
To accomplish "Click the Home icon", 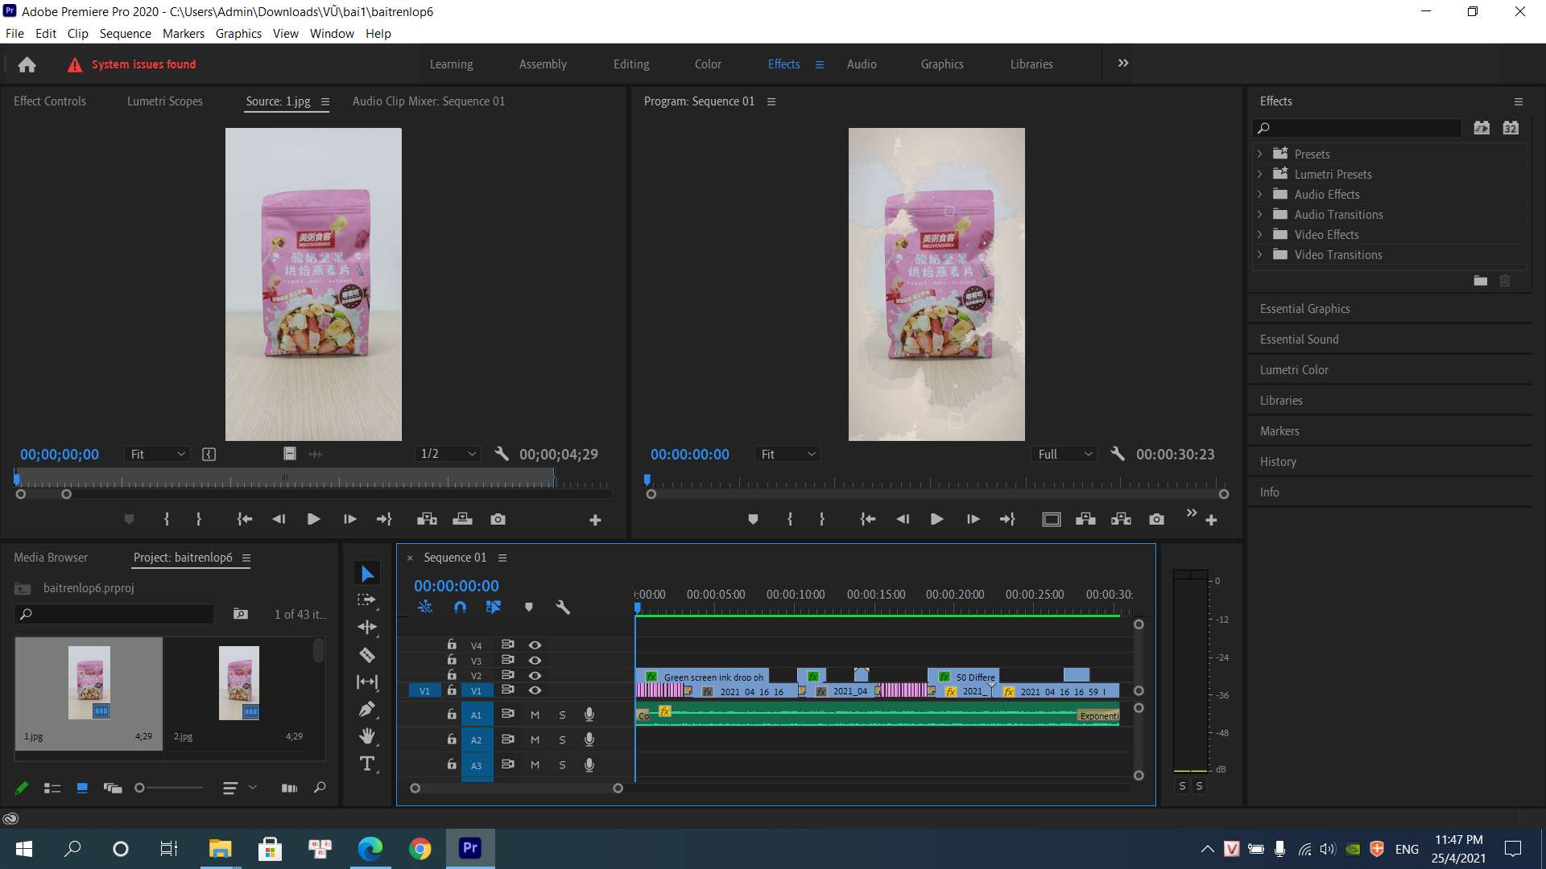I will [x=27, y=64].
